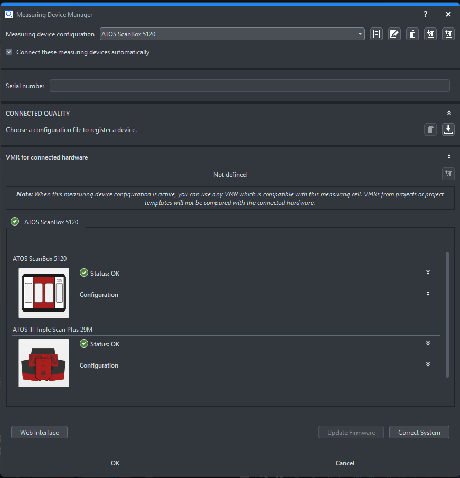Click the import configuration icon

point(430,34)
